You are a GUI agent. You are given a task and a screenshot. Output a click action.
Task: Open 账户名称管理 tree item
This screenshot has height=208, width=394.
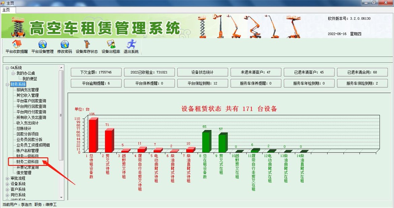[x=28, y=151]
